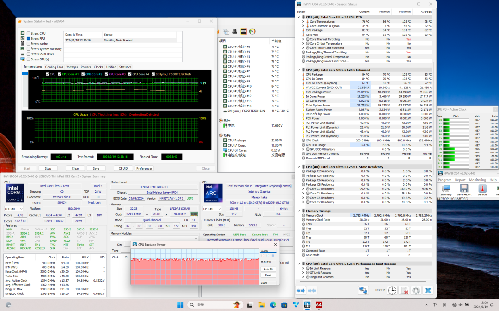Screen dimensions: 499x311
Task: Uncheck the Stress FPU checkbox
Action: point(29,38)
